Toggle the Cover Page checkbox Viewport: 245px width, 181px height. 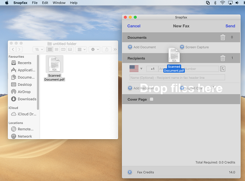[x=151, y=99]
